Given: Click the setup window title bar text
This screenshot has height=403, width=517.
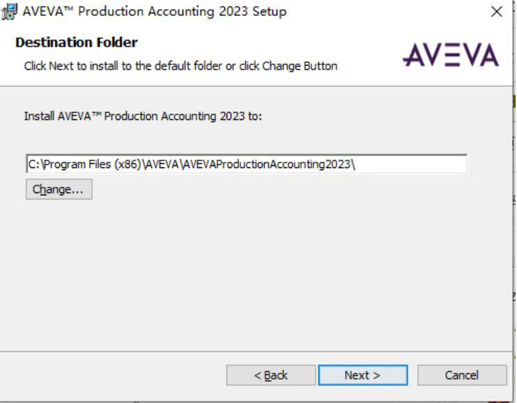Looking at the screenshot, I should [x=154, y=12].
